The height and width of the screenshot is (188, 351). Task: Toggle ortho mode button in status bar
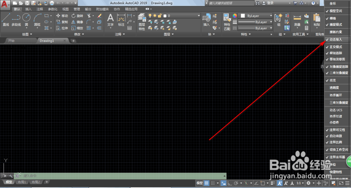230,183
